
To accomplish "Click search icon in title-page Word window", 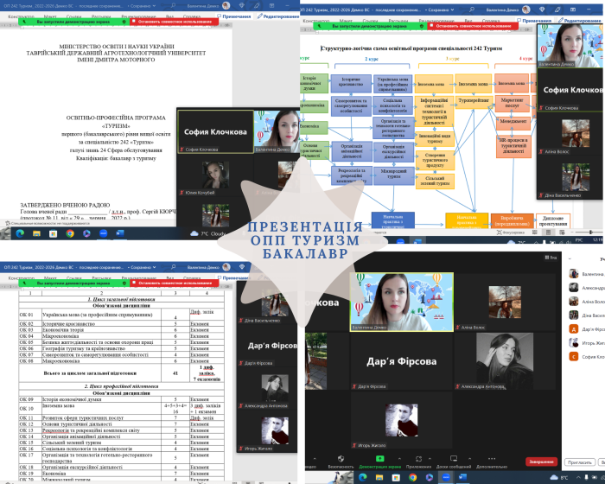I will [173, 6].
